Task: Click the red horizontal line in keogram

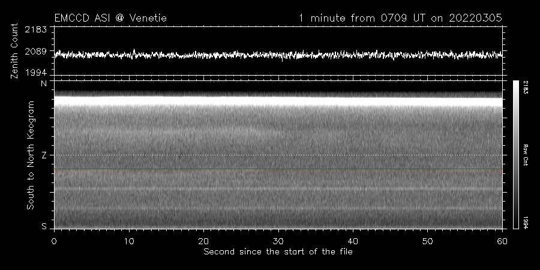Action: 278,169
